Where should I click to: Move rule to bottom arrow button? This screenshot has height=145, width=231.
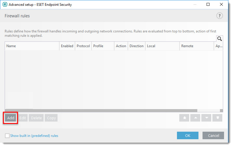(217, 118)
